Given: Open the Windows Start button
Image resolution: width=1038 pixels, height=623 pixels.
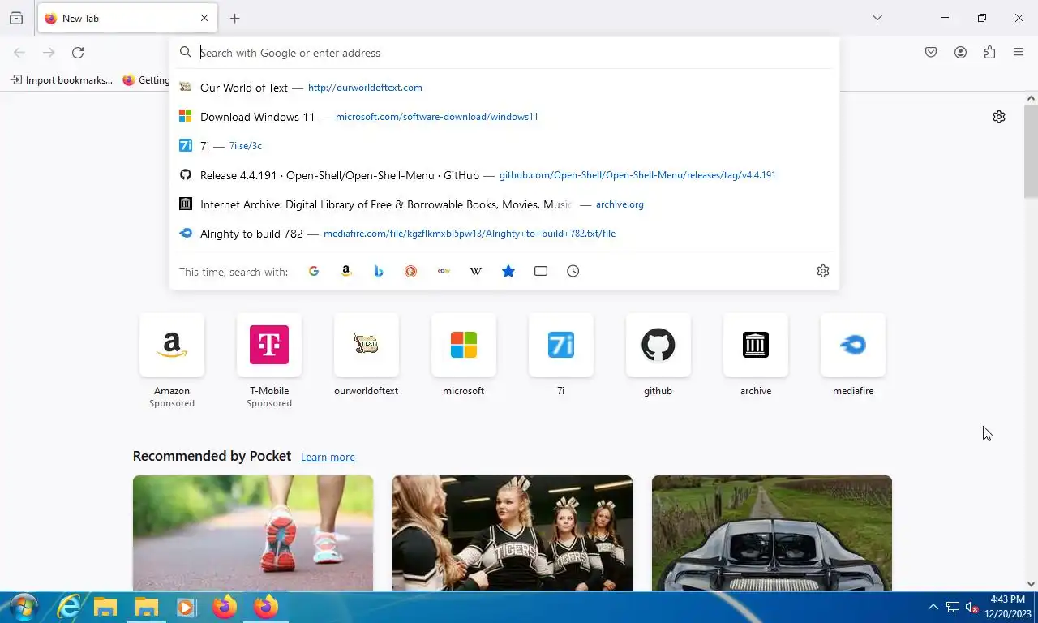Looking at the screenshot, I should [x=22, y=607].
